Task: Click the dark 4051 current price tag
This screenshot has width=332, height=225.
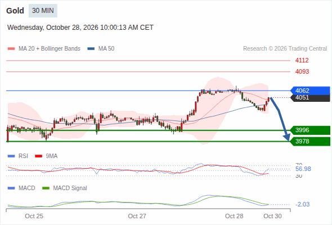Action: 310,97
